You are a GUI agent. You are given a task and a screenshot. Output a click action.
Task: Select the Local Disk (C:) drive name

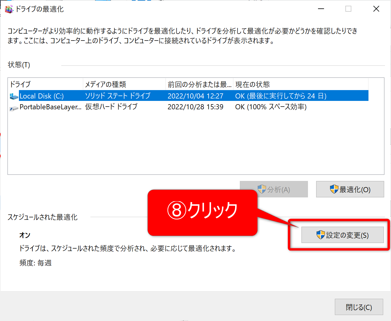pos(42,96)
